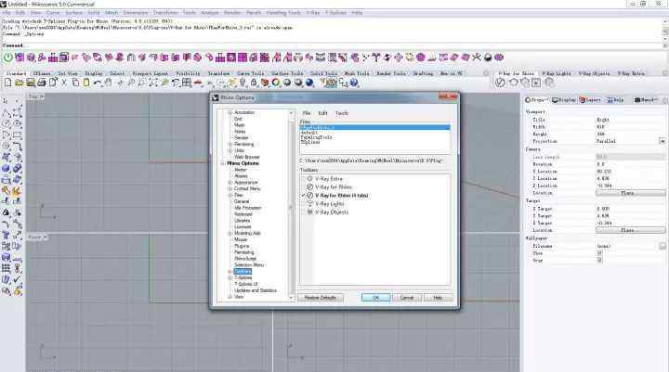Open the Projection dropdown in Properties panel
Viewport: 669px width, 372px height.
coord(662,141)
